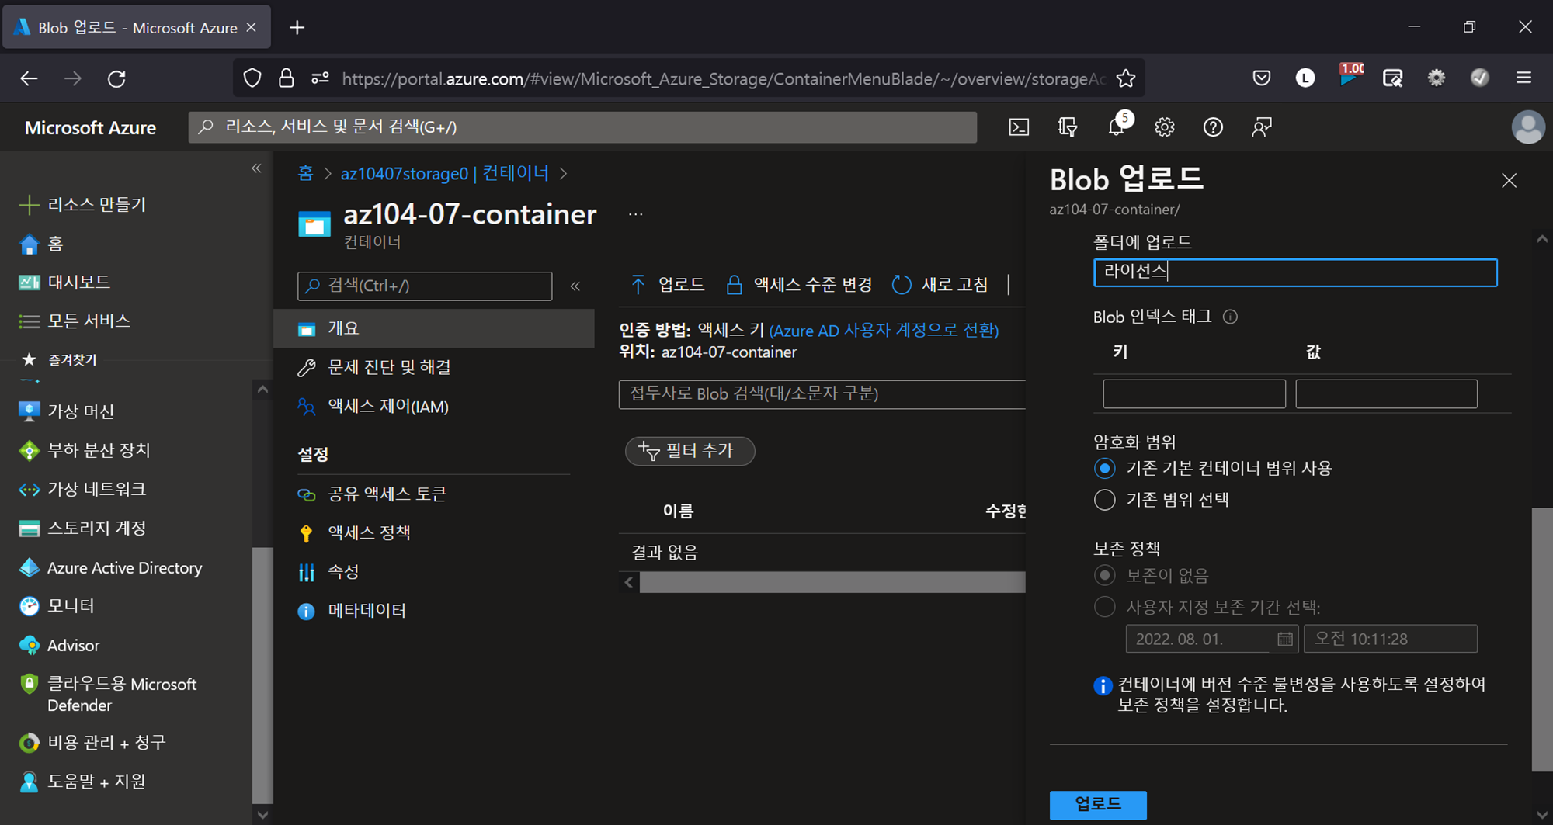
Task: Reload the browser page
Action: [116, 78]
